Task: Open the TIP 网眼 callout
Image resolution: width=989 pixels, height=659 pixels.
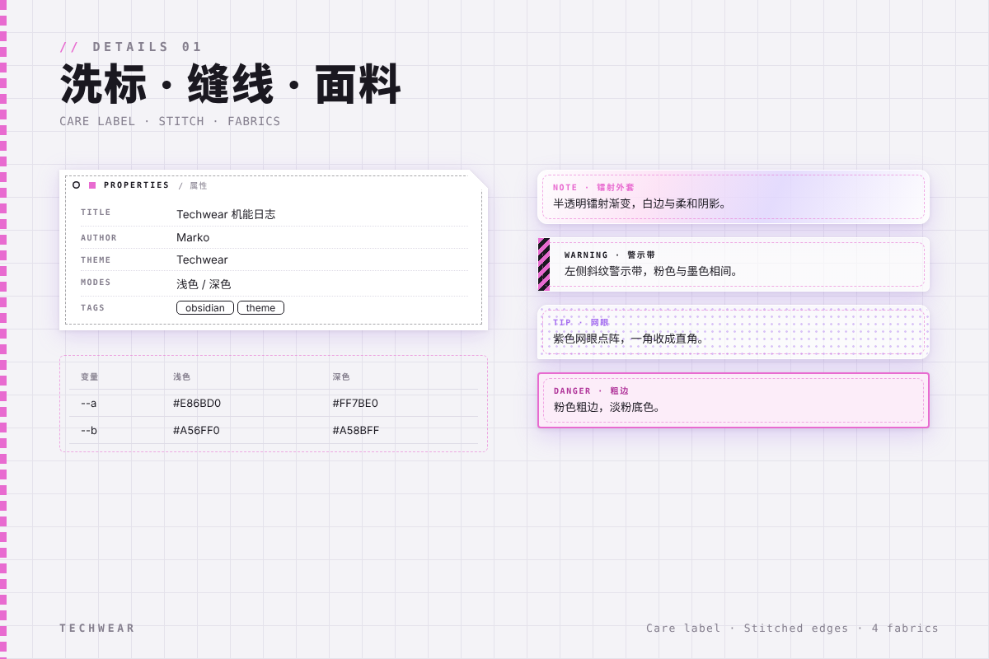Action: (x=734, y=332)
